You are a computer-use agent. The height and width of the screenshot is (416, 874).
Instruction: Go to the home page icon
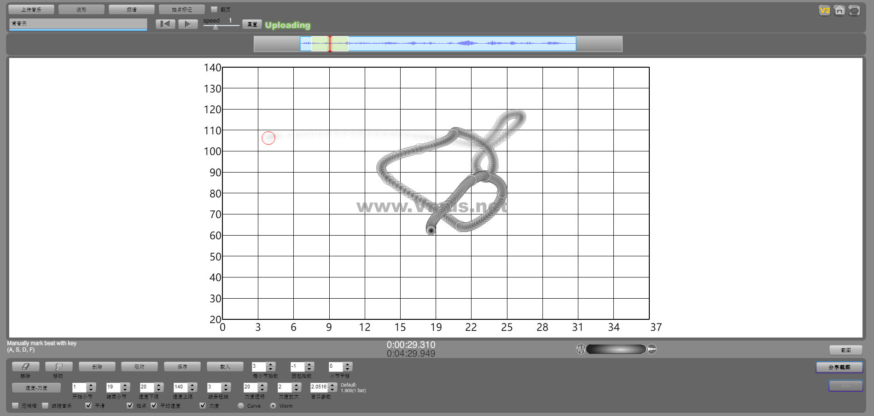point(839,11)
